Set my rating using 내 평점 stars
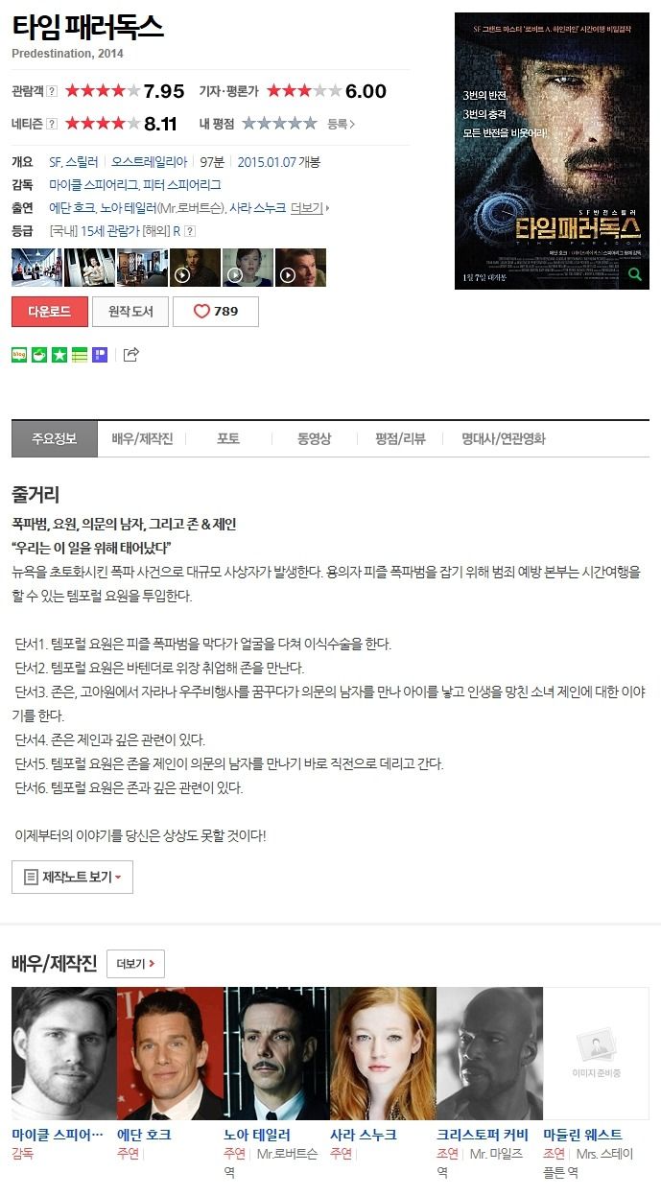 [x=279, y=124]
